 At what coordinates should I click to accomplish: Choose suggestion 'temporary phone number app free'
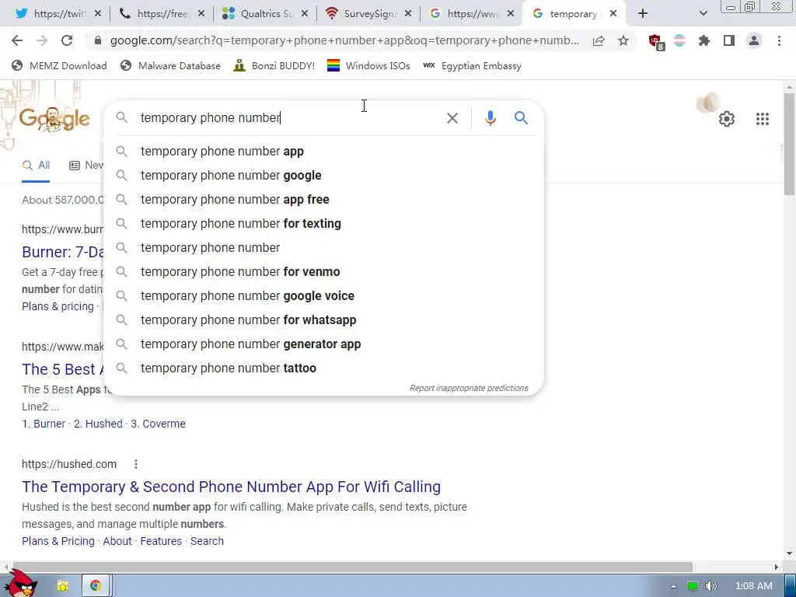pyautogui.click(x=323, y=200)
